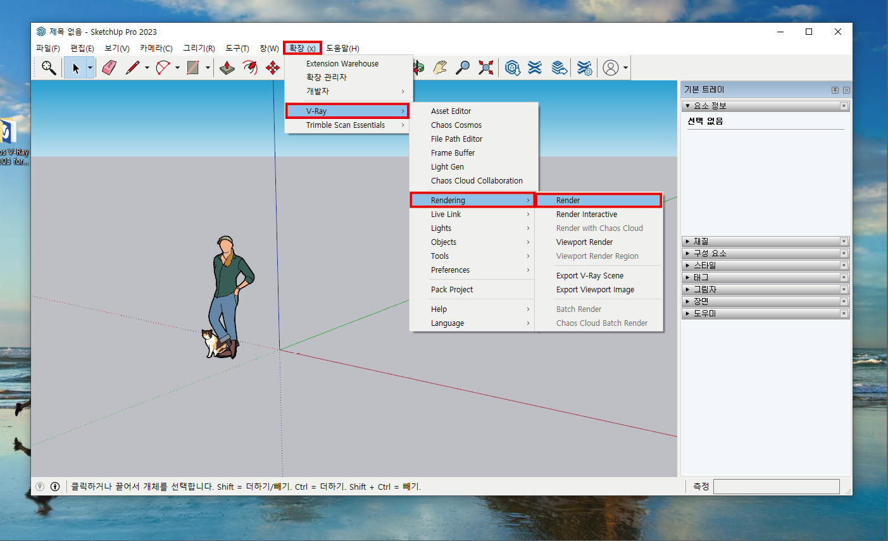Expand the 스타일 section
Viewport: 888px width, 541px height.
[x=688, y=266]
